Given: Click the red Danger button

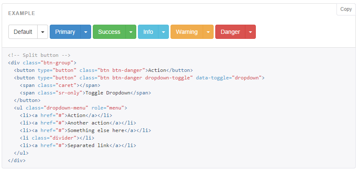Looking at the screenshot, I should [230, 32].
